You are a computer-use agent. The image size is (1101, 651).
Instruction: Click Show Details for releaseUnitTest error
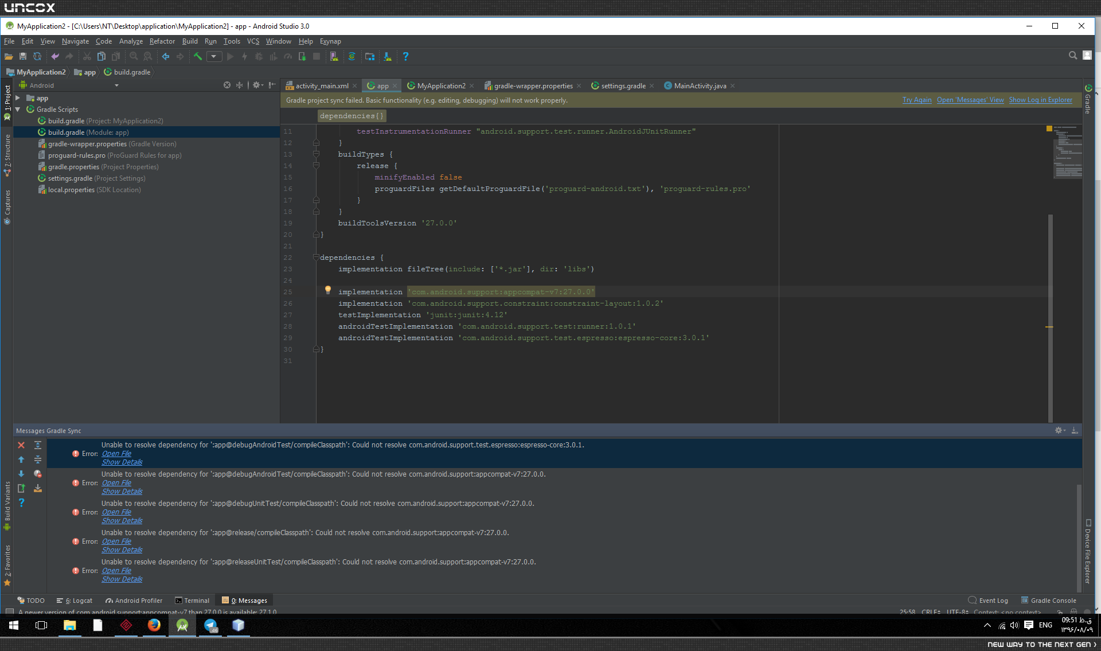pyautogui.click(x=122, y=579)
